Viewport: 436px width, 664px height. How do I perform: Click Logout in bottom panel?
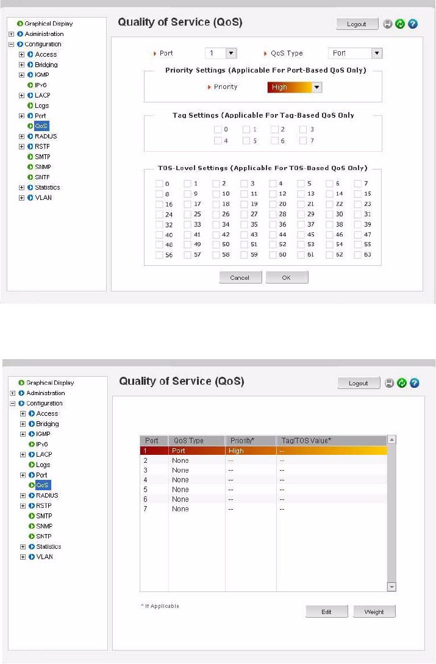pos(359,384)
